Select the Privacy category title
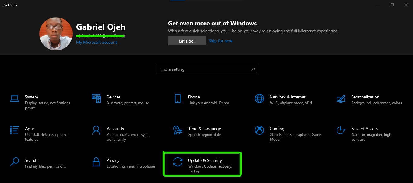Viewport: 413px width, 183px height. coord(113,160)
